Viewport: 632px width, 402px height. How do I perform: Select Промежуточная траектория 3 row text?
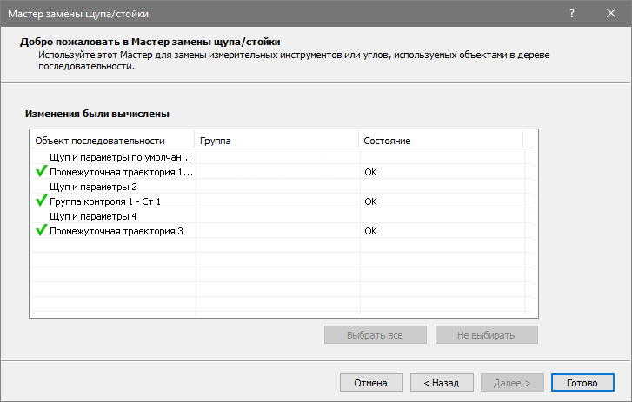tap(116, 231)
